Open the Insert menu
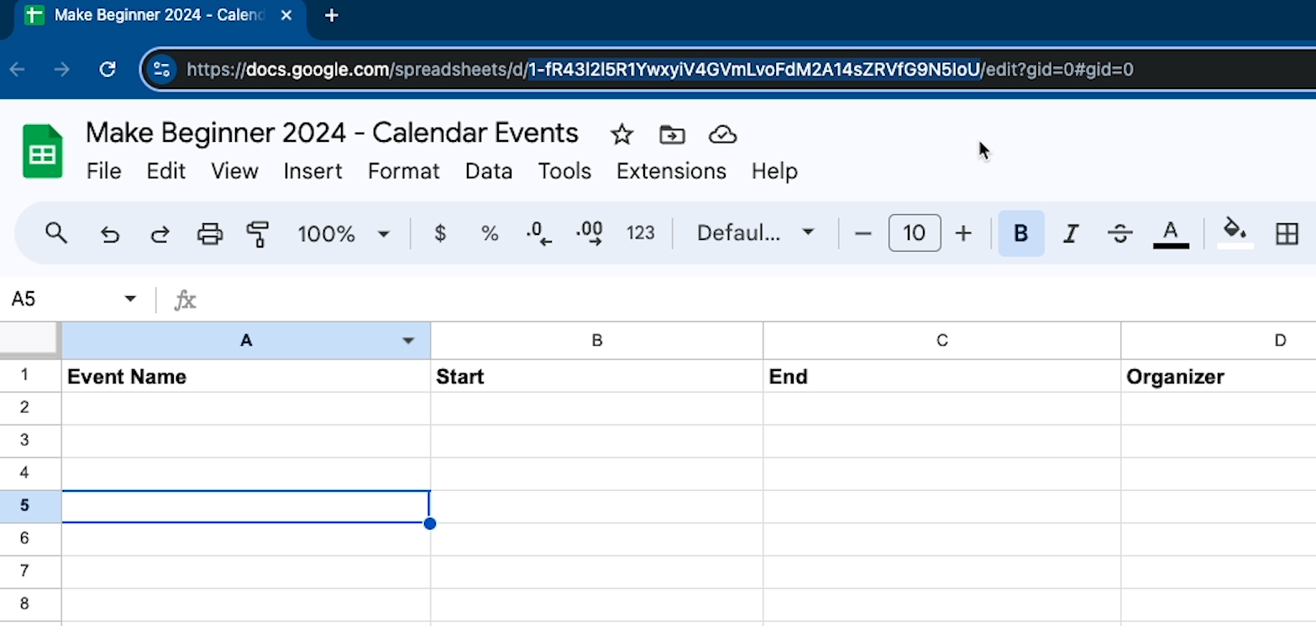This screenshot has width=1316, height=626. (x=313, y=171)
